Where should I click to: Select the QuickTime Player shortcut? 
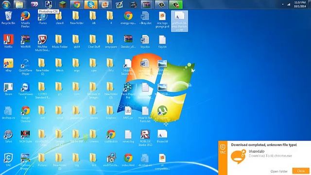coord(25,67)
